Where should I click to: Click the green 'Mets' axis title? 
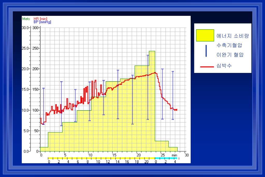(x=26, y=19)
